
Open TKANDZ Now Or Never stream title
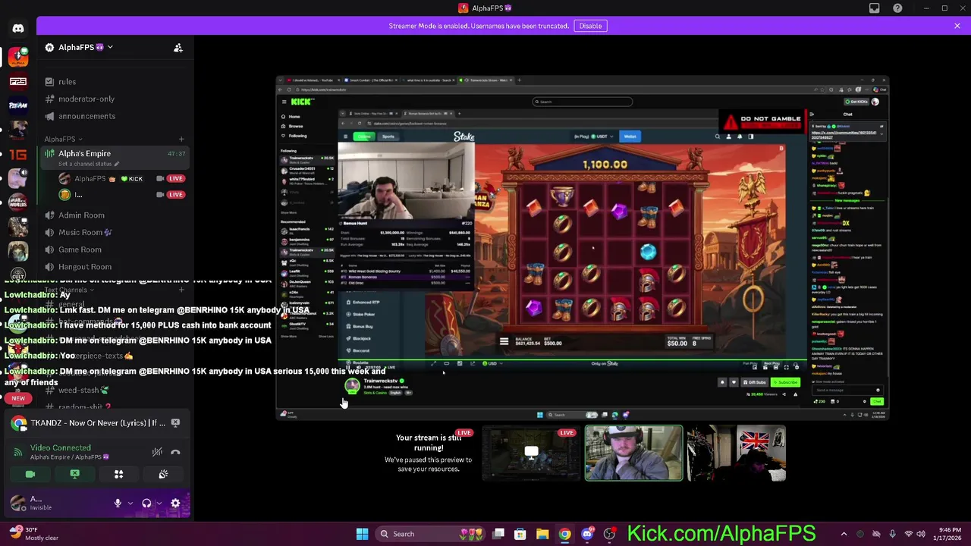point(98,423)
